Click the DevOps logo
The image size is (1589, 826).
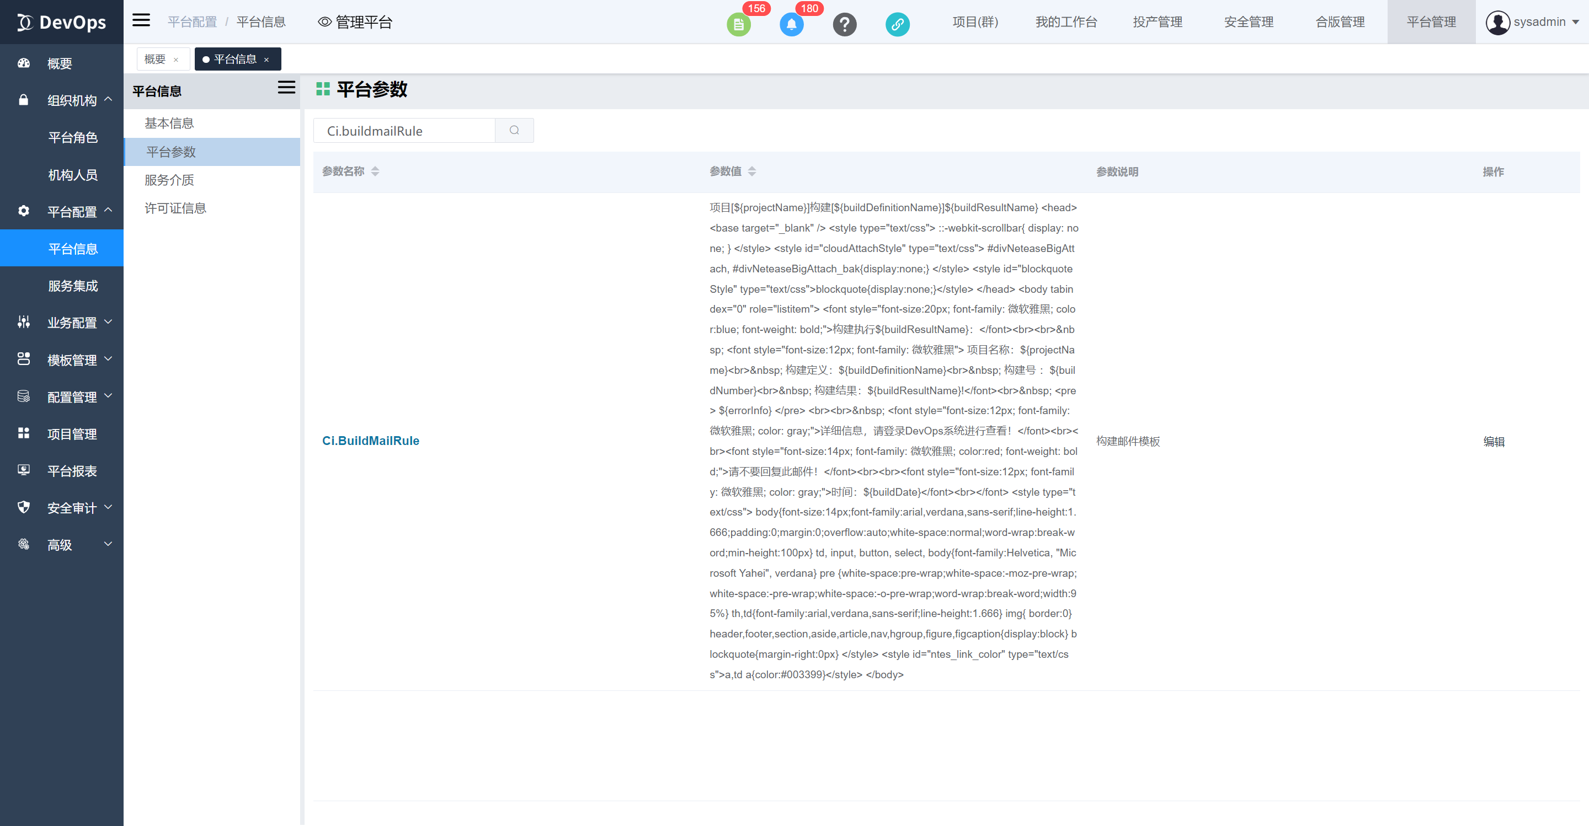coord(62,22)
